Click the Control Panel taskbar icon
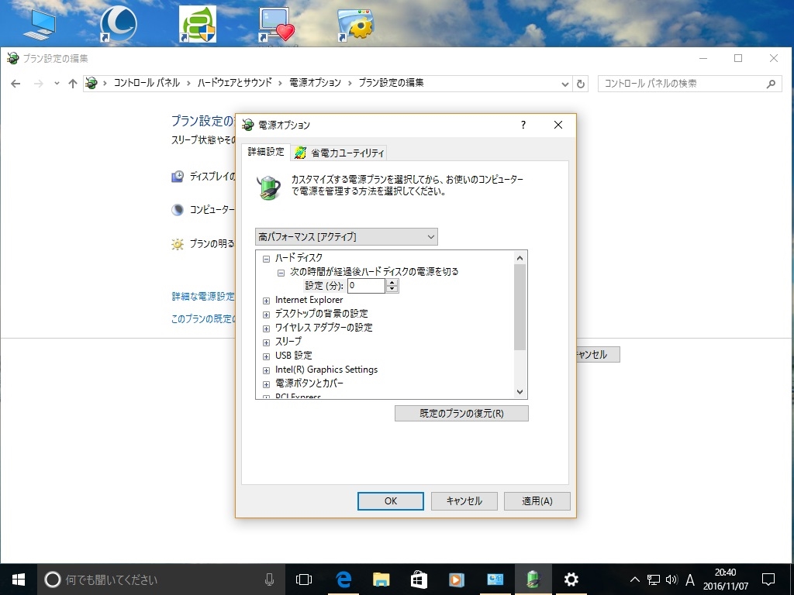 pyautogui.click(x=495, y=580)
